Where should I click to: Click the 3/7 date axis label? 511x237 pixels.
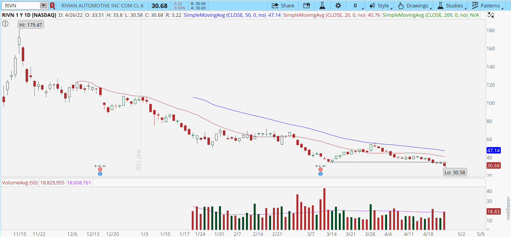[311, 234]
